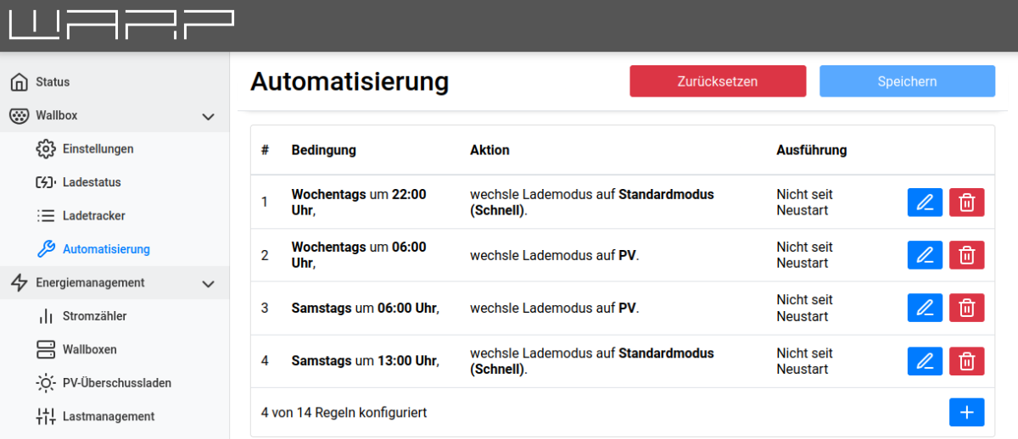Image resolution: width=1018 pixels, height=439 pixels.
Task: Delete rule 3 using the trash icon
Action: pyautogui.click(x=966, y=308)
